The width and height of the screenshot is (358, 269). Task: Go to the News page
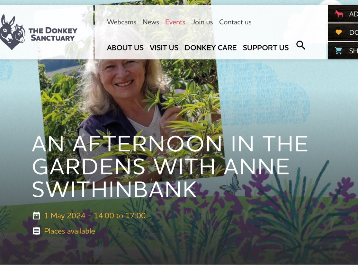pos(151,22)
